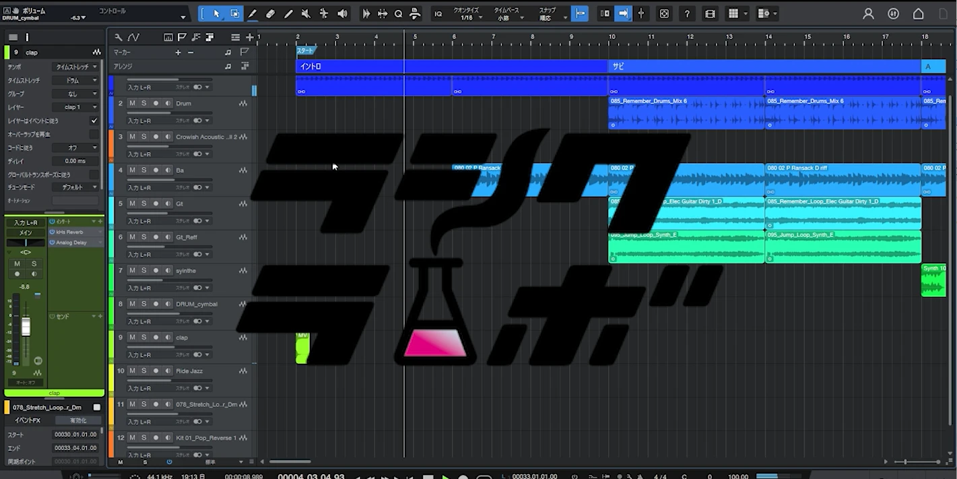Click the clap channel volume fader

pos(26,327)
